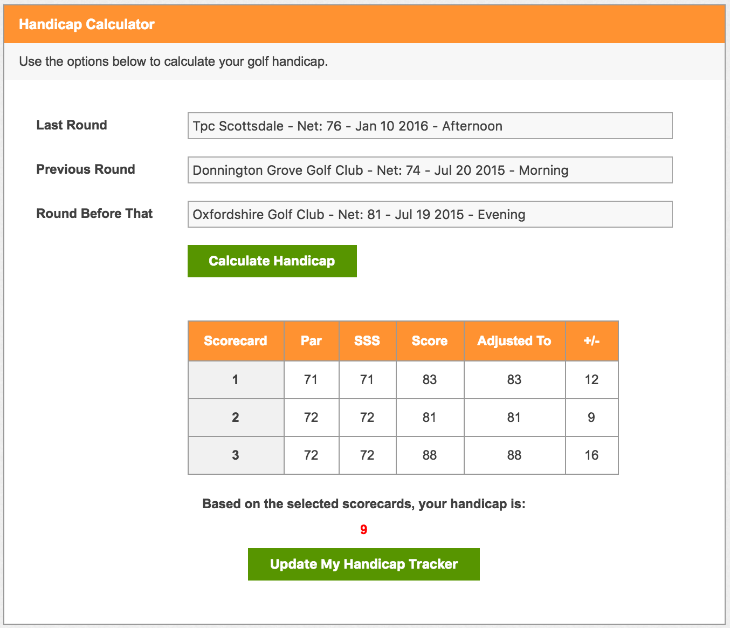This screenshot has height=628, width=730.
Task: Open the Last Round dropdown
Action: [x=430, y=126]
